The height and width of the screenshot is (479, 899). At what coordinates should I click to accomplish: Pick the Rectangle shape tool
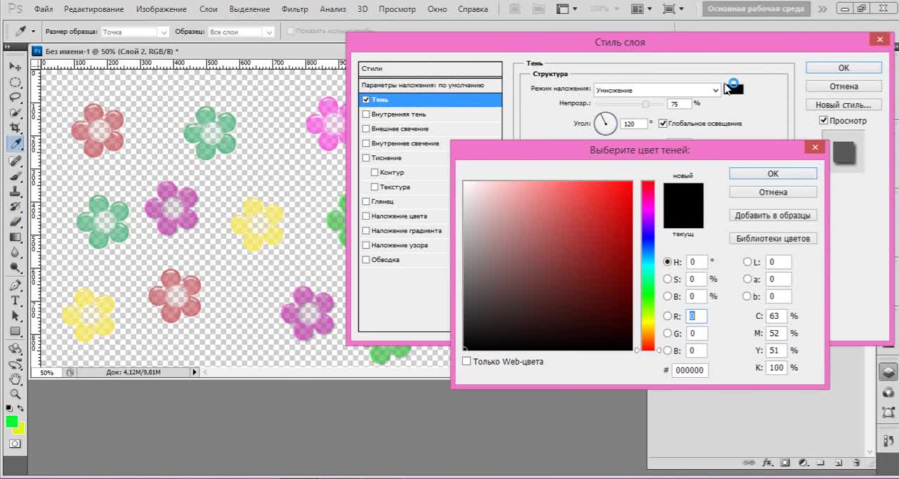(x=15, y=332)
